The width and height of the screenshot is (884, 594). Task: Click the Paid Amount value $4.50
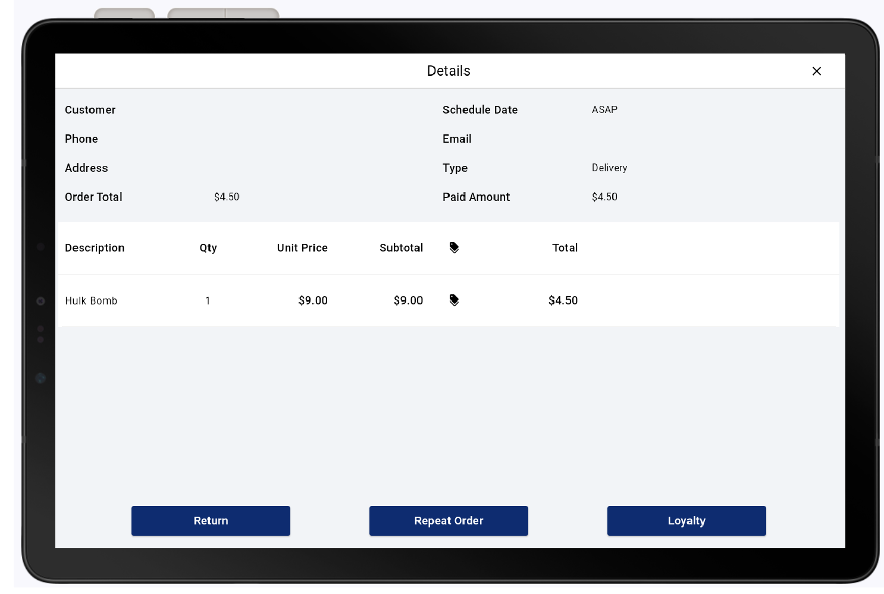click(x=604, y=197)
